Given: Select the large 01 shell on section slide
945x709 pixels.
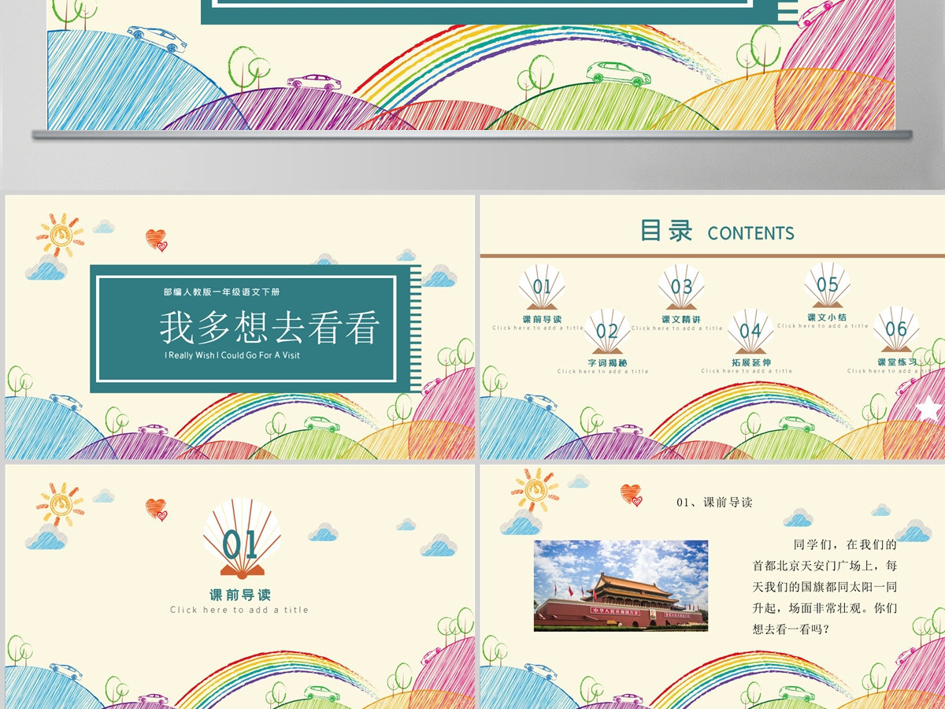Looking at the screenshot, I should 242,540.
